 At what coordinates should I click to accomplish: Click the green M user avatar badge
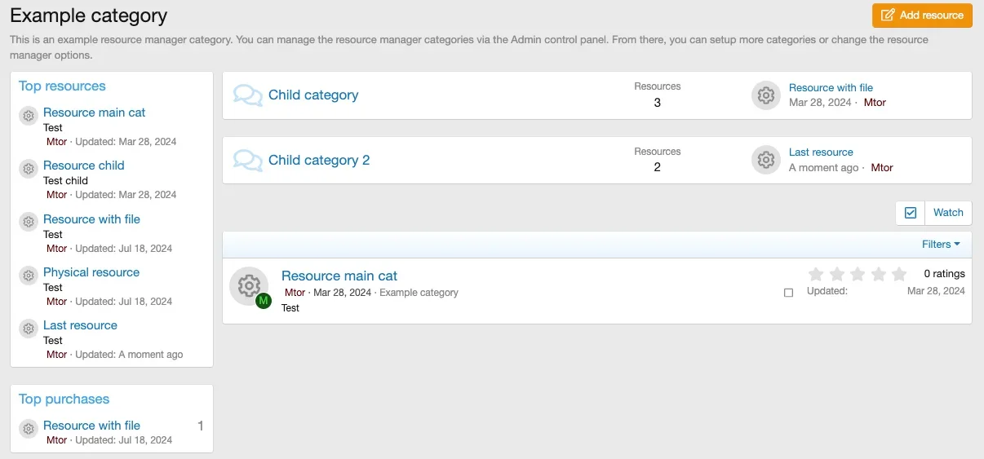[x=263, y=301]
